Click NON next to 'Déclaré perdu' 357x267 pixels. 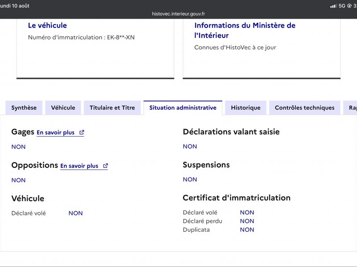pos(247,221)
